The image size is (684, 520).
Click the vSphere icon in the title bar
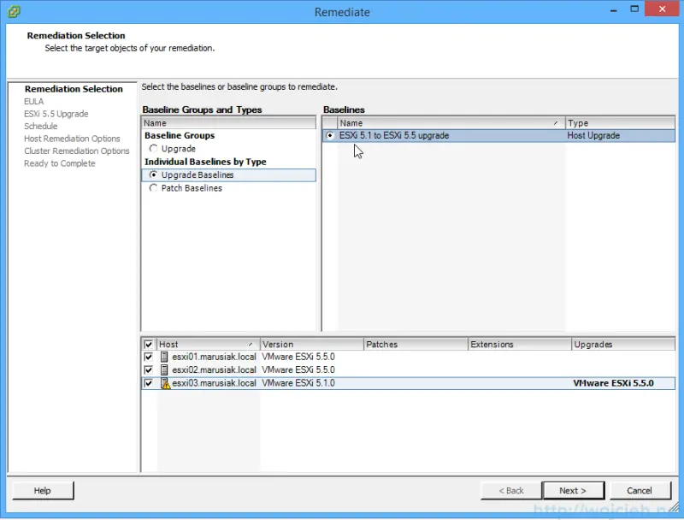tap(13, 12)
